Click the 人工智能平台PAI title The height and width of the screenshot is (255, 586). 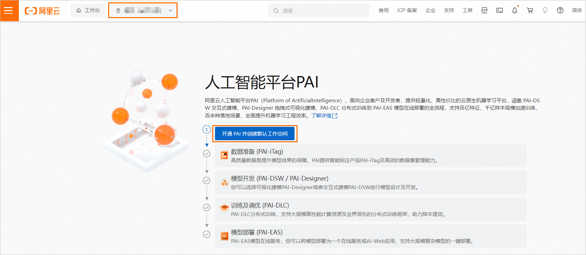pos(262,82)
